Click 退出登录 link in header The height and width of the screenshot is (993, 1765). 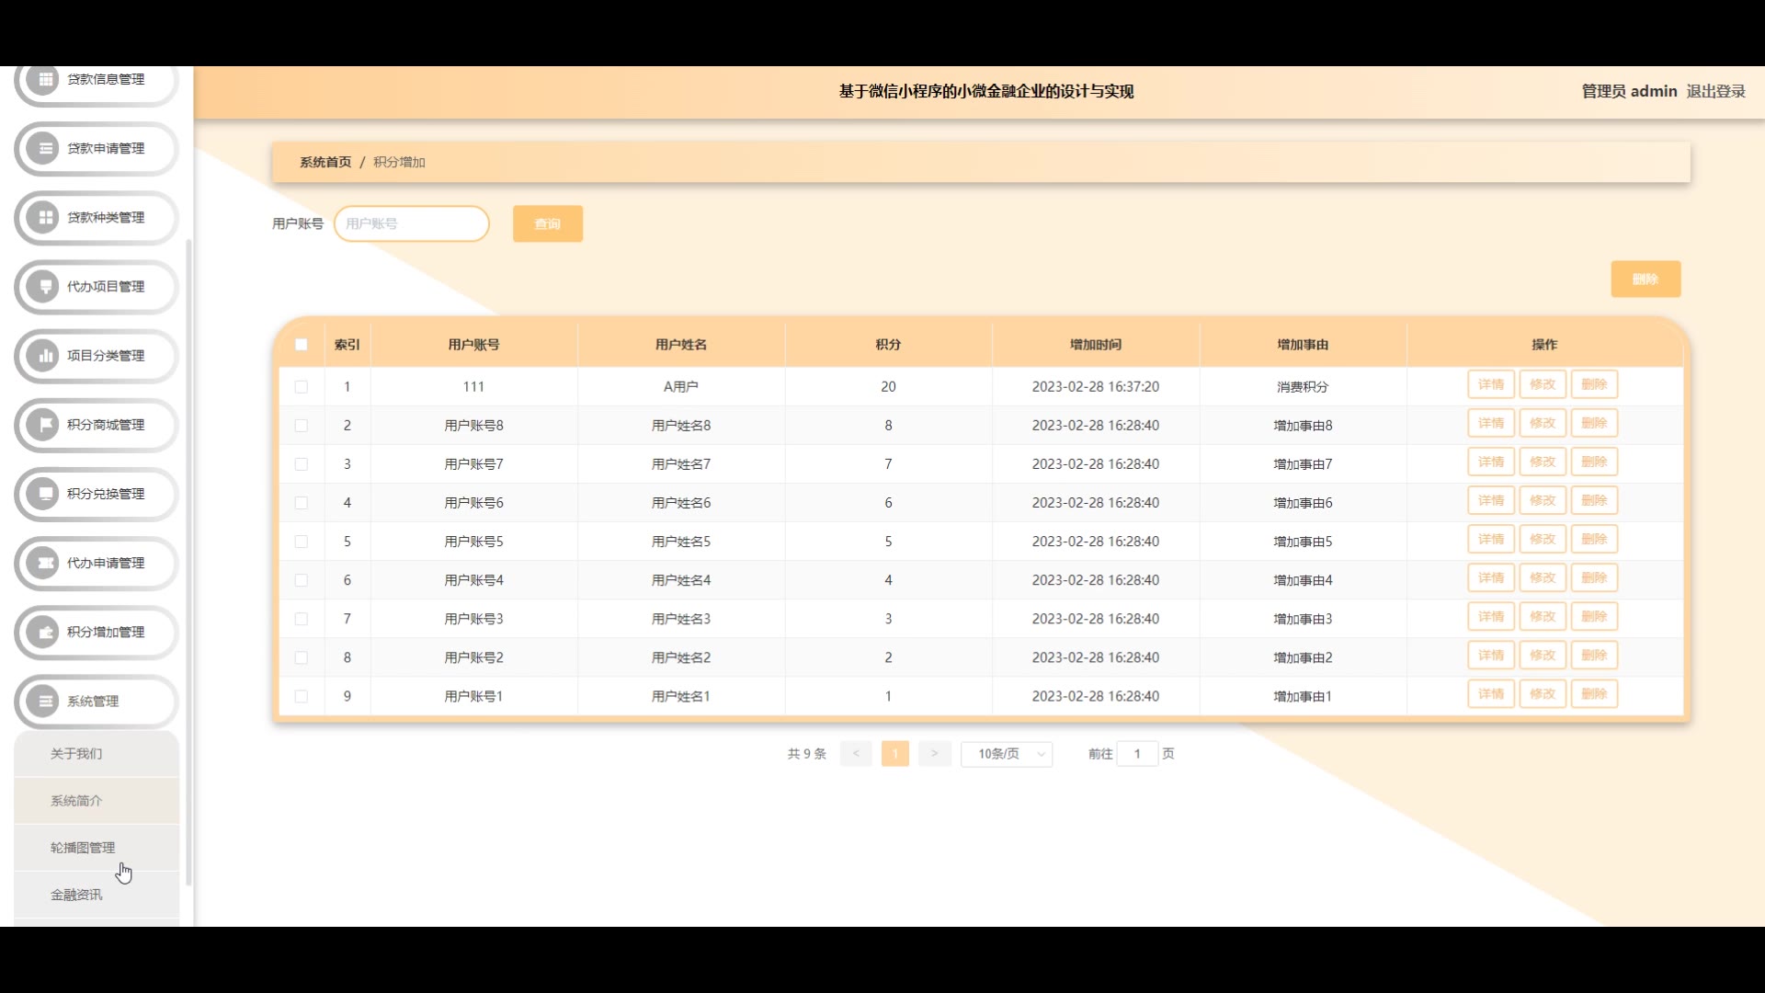pos(1715,91)
